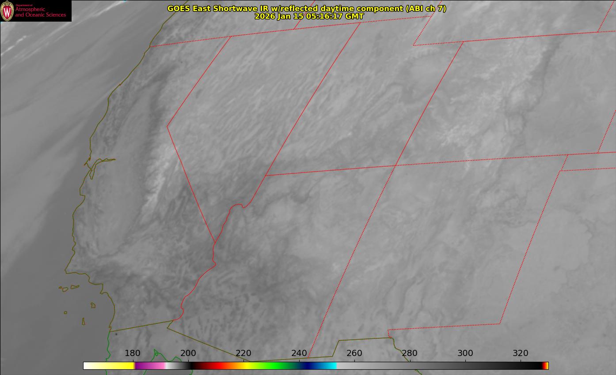Screen dimensions: 616x375
Task: Select the 'GOES East Shortwave IR' title line
Action: 307,8
